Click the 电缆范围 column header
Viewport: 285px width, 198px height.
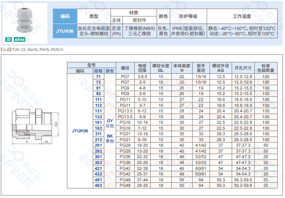[x=142, y=68]
